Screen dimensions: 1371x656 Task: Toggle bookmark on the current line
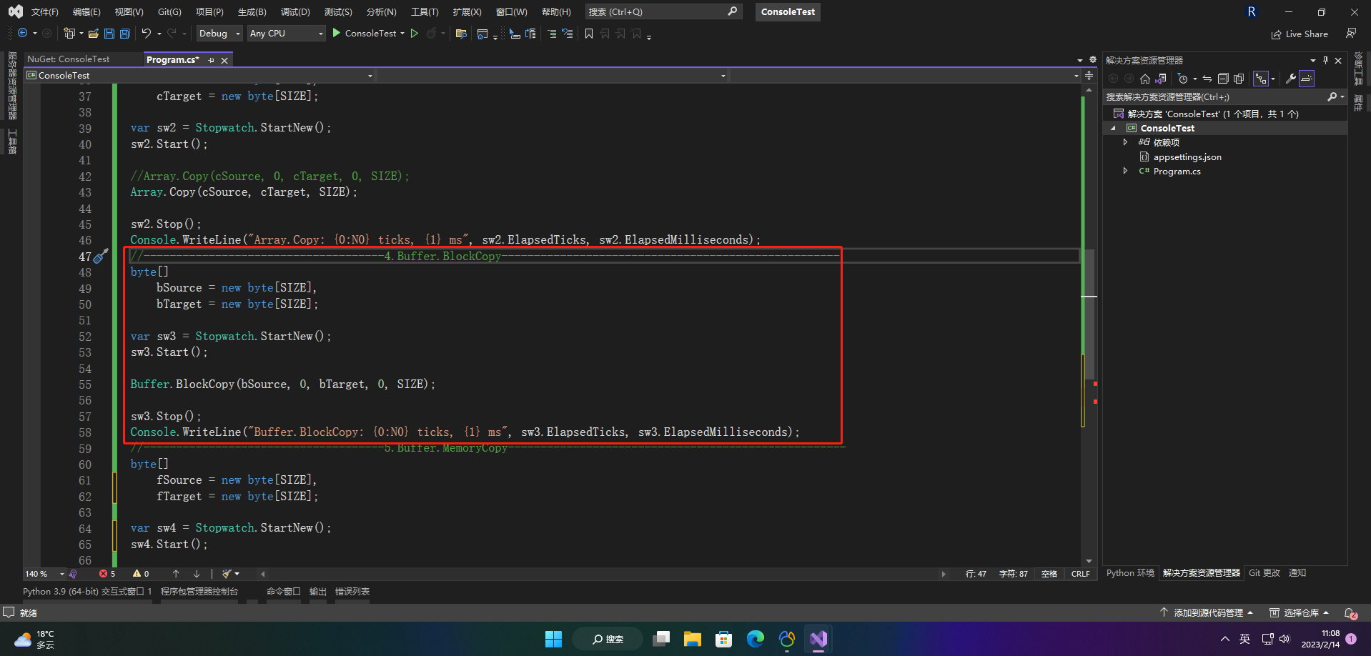pos(589,34)
